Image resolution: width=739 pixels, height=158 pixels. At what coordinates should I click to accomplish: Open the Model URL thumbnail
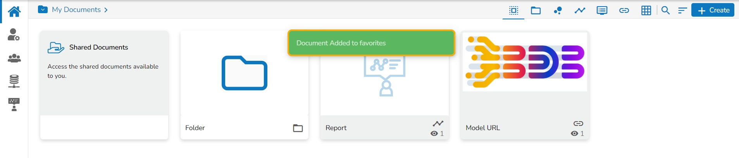525,62
